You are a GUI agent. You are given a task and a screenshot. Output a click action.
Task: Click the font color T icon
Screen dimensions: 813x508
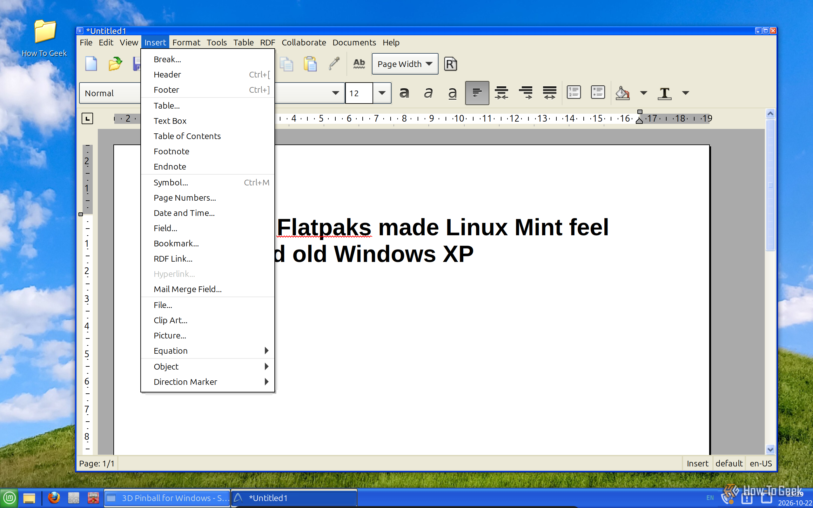(x=664, y=93)
